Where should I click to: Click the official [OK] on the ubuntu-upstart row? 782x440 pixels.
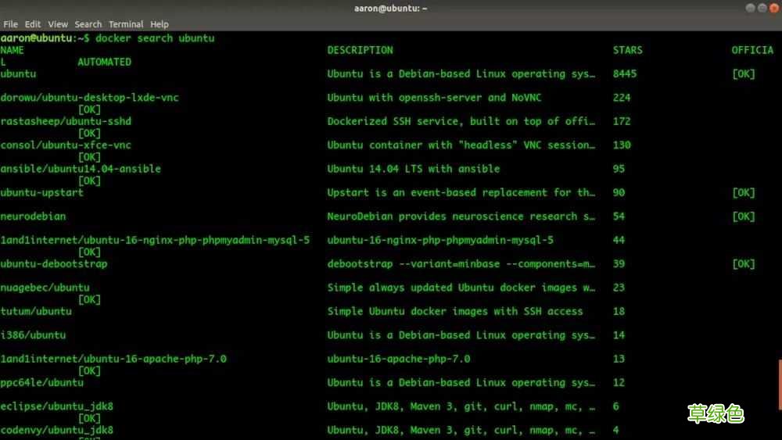point(744,193)
